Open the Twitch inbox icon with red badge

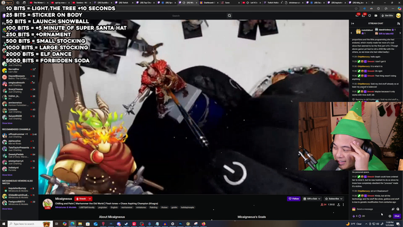(x=364, y=15)
